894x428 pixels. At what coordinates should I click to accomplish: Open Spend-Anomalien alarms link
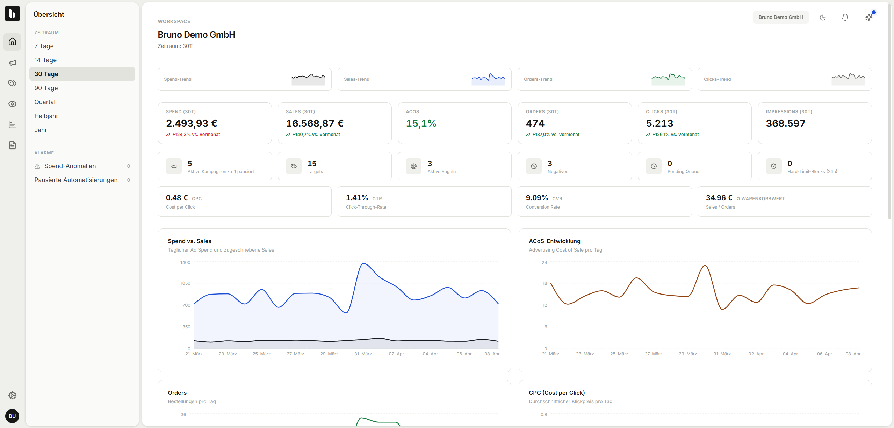click(70, 166)
